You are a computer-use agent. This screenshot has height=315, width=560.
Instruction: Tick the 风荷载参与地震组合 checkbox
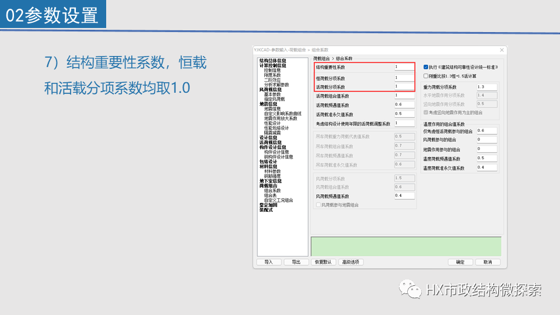point(318,205)
